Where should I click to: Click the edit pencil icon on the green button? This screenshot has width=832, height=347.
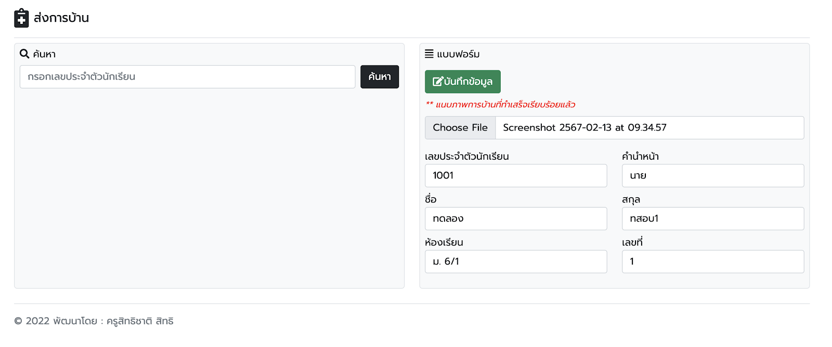click(437, 82)
